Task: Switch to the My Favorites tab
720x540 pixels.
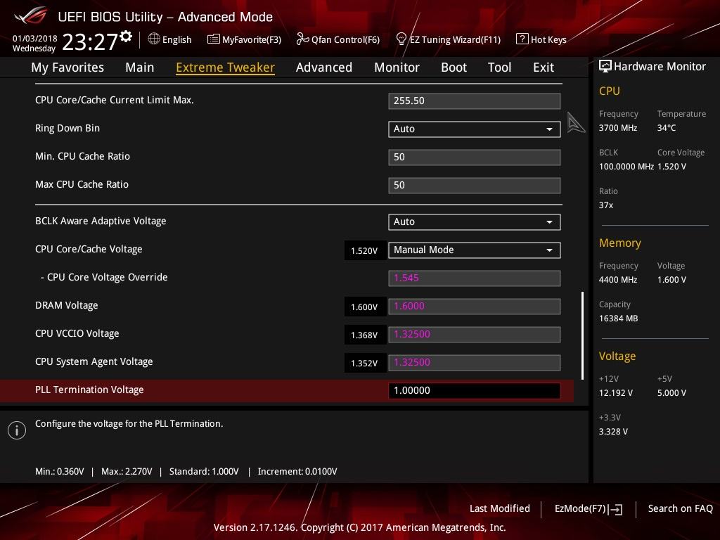Action: tap(67, 67)
